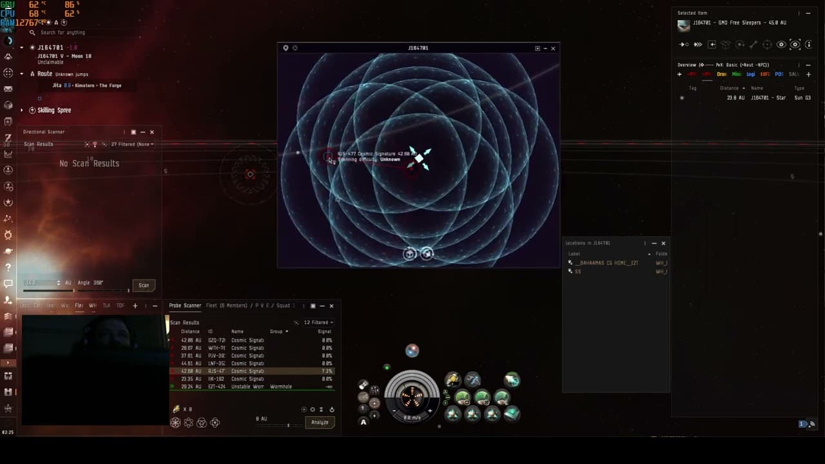Image resolution: width=825 pixels, height=464 pixels.
Task: Click the scan map probe cube icon
Action: [410, 253]
